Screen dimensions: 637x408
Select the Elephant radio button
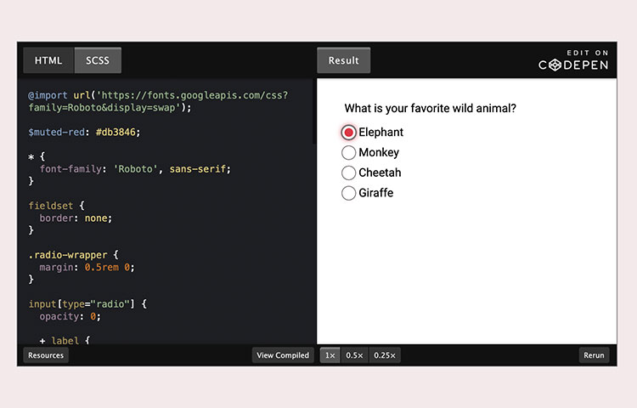click(348, 133)
